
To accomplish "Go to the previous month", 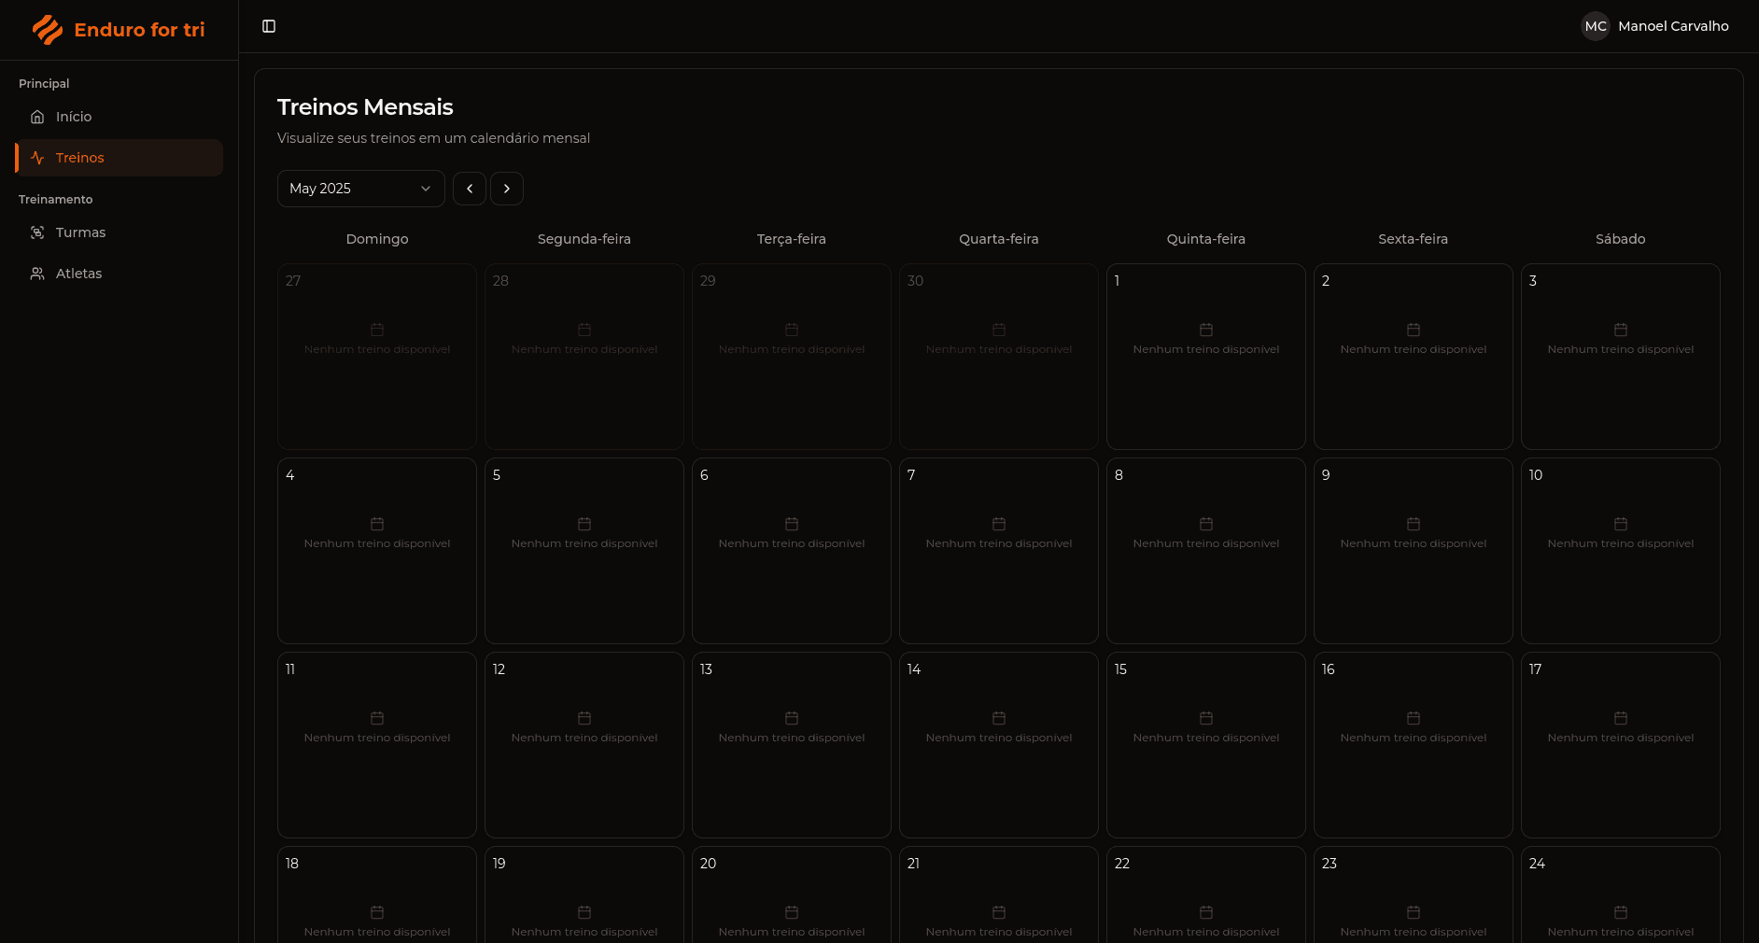I will pos(470,189).
